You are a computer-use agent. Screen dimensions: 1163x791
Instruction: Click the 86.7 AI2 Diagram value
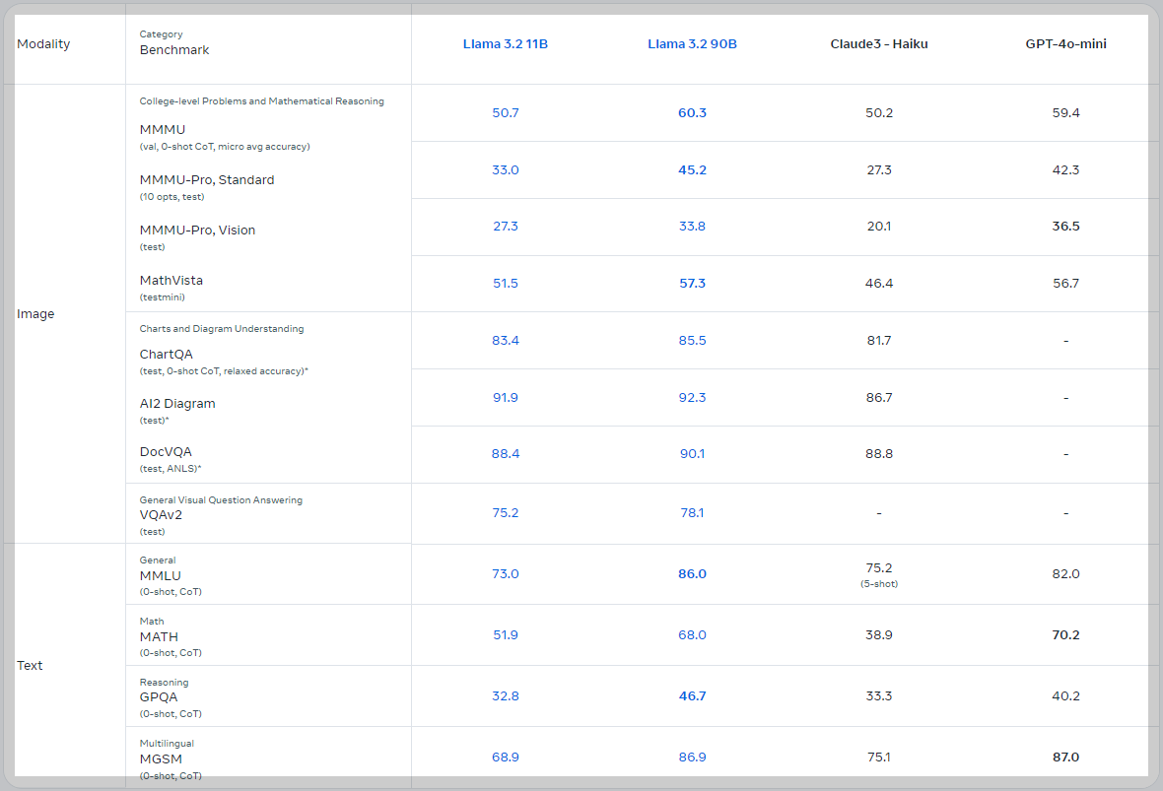tap(879, 397)
